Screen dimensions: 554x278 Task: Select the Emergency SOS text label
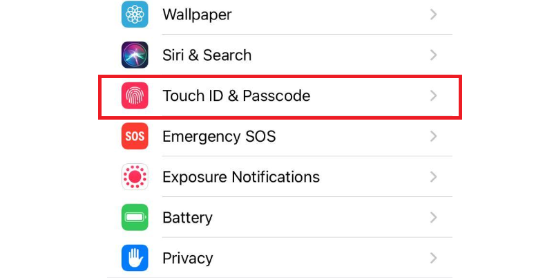219,137
